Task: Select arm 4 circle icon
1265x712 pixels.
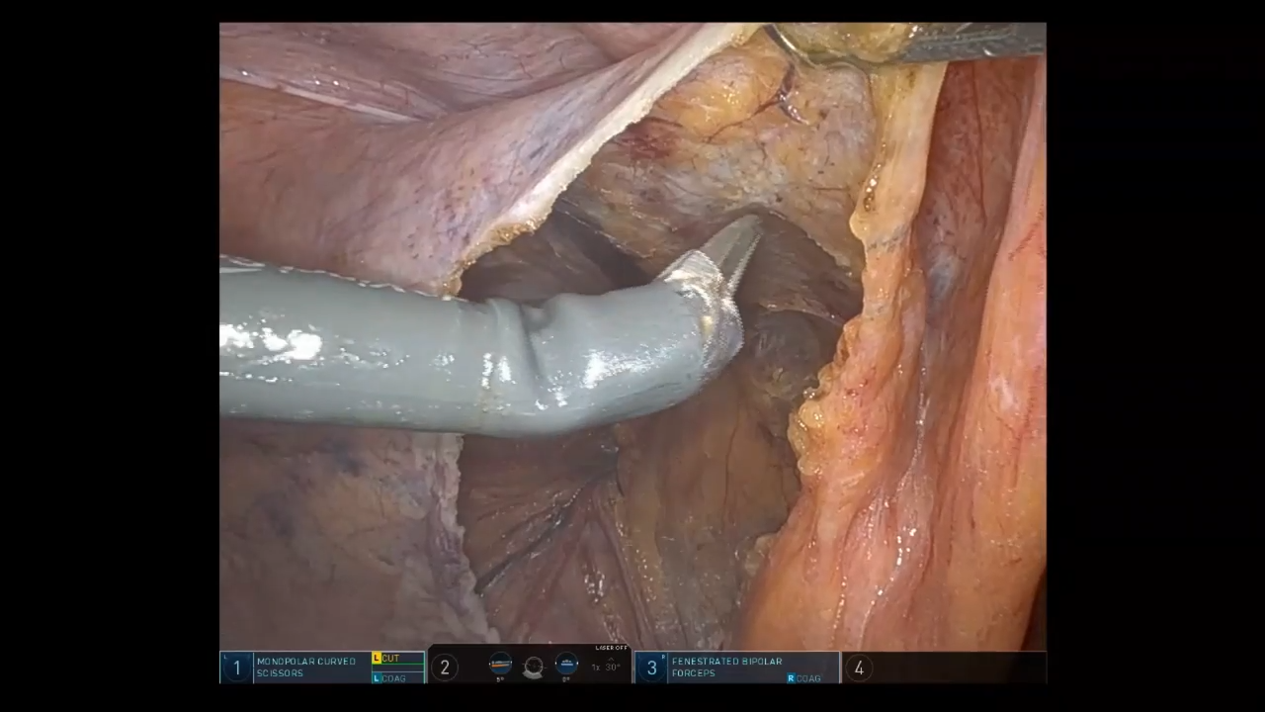Action: pos(858,667)
